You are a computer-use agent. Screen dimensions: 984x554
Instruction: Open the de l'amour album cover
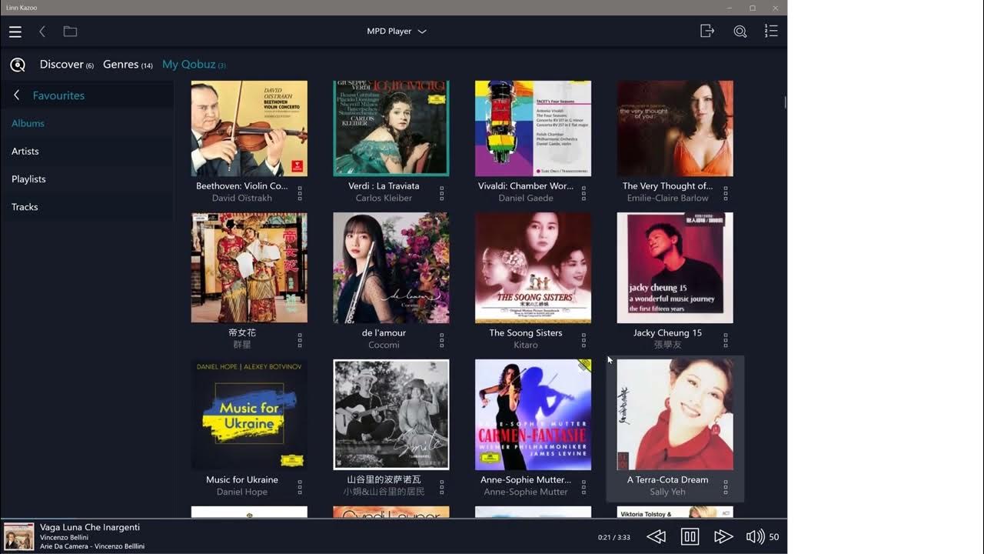tap(391, 268)
